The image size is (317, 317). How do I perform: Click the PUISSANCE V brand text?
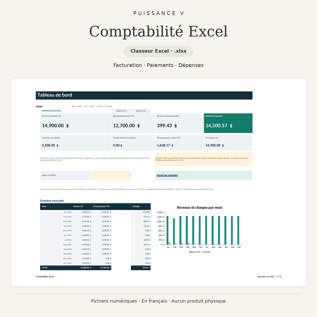pyautogui.click(x=158, y=13)
